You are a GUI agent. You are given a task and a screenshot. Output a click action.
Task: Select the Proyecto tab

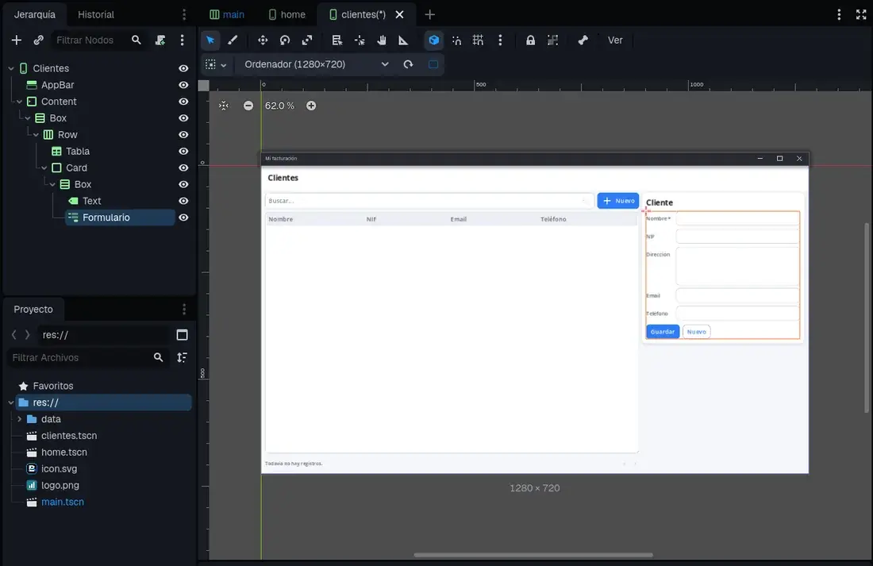point(33,309)
